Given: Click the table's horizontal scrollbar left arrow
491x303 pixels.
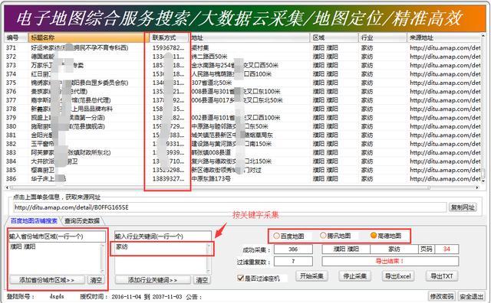Looking at the screenshot, I should click(7, 187).
